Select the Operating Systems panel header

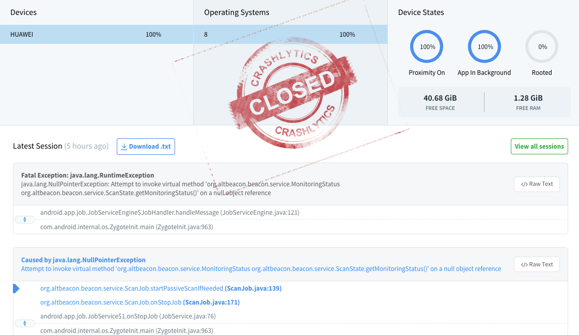[238, 12]
